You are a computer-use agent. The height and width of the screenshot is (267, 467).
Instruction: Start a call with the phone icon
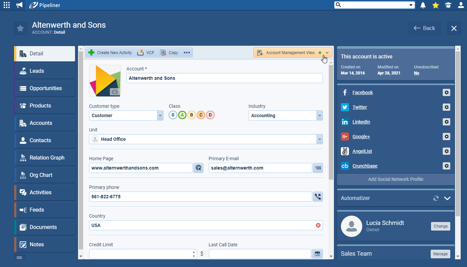point(318,197)
